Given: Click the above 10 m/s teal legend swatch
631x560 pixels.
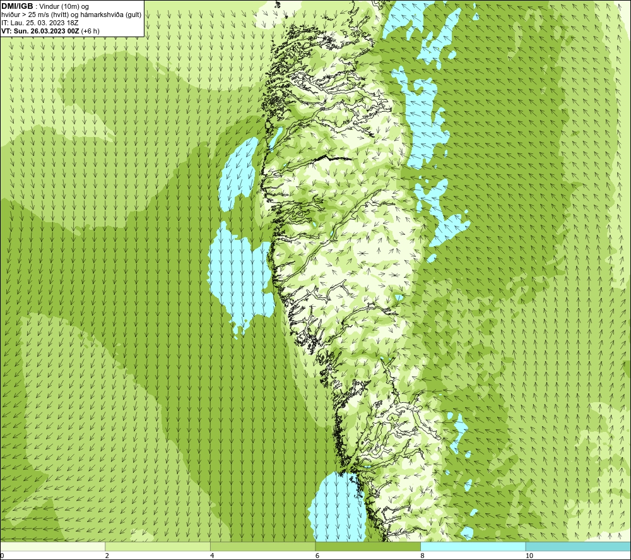Looking at the screenshot, I should point(578,546).
